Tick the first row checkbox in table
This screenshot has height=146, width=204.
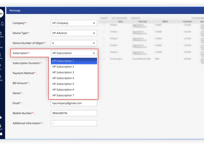click(104, 25)
